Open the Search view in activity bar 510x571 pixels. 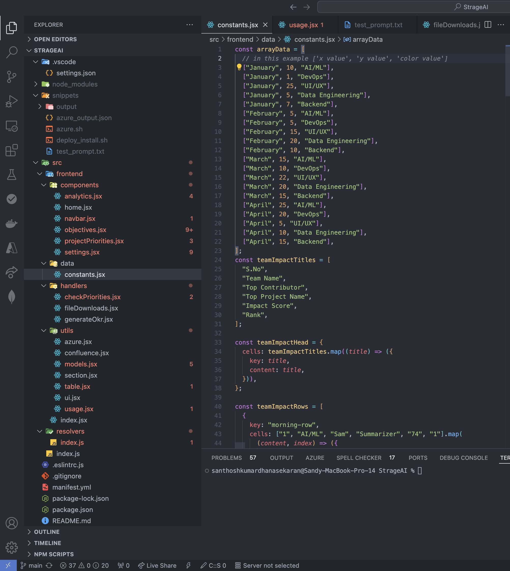[11, 52]
